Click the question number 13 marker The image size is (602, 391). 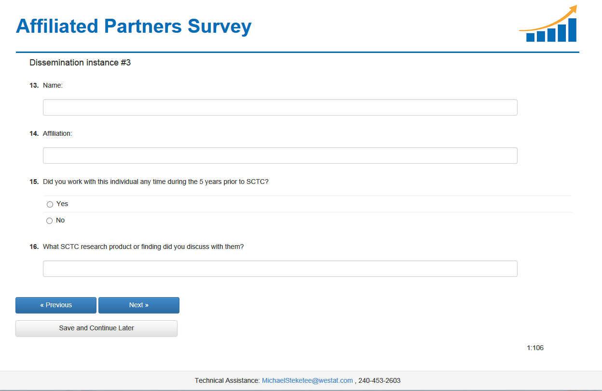(x=34, y=85)
